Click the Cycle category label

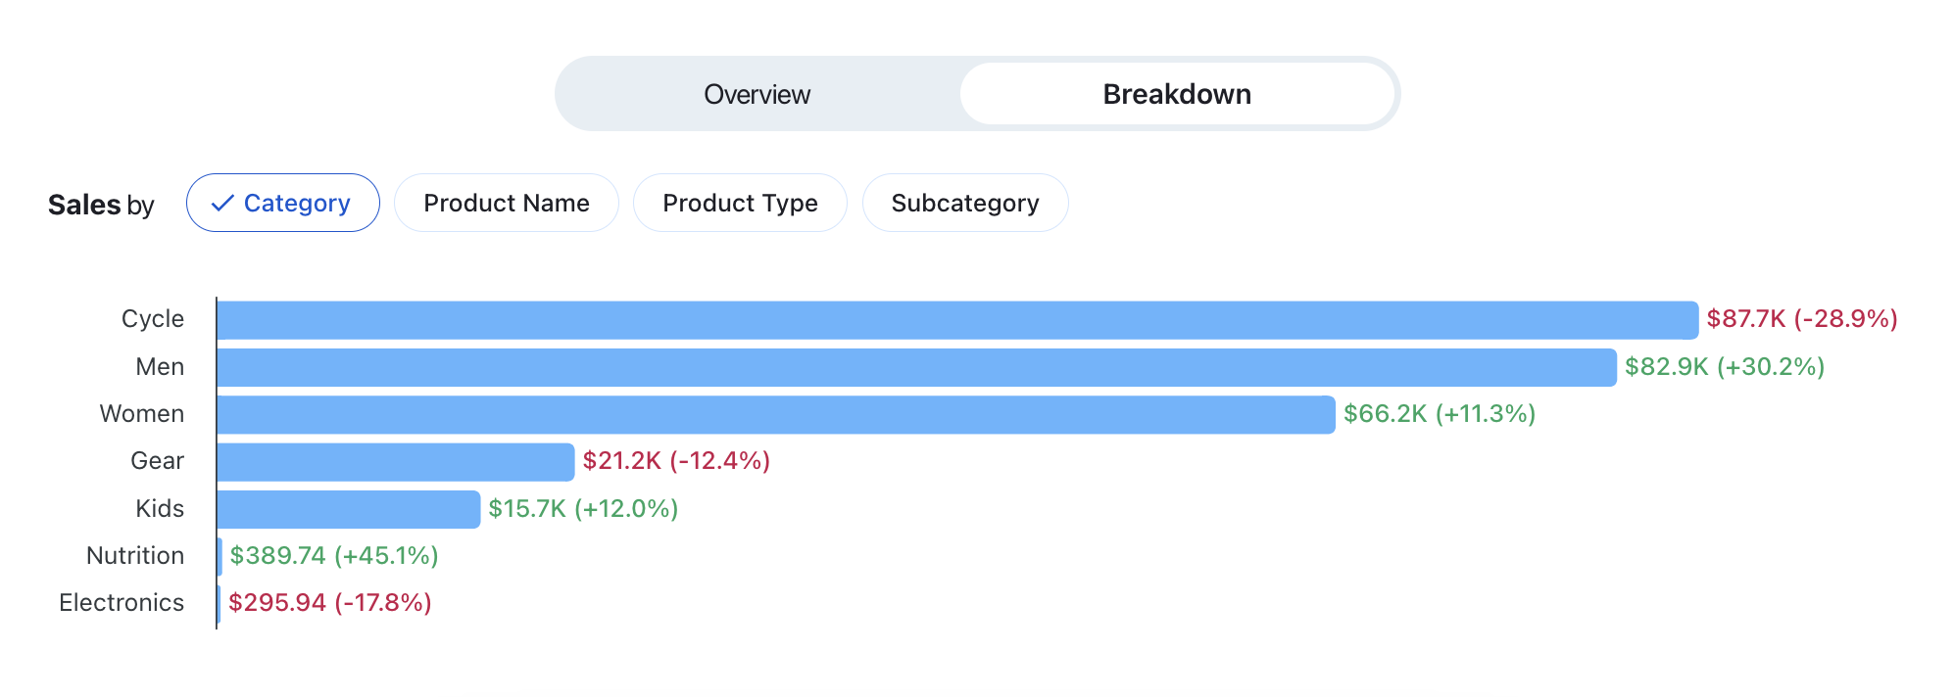[153, 319]
